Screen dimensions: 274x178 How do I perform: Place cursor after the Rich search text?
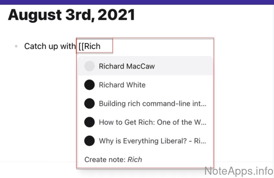pos(101,46)
